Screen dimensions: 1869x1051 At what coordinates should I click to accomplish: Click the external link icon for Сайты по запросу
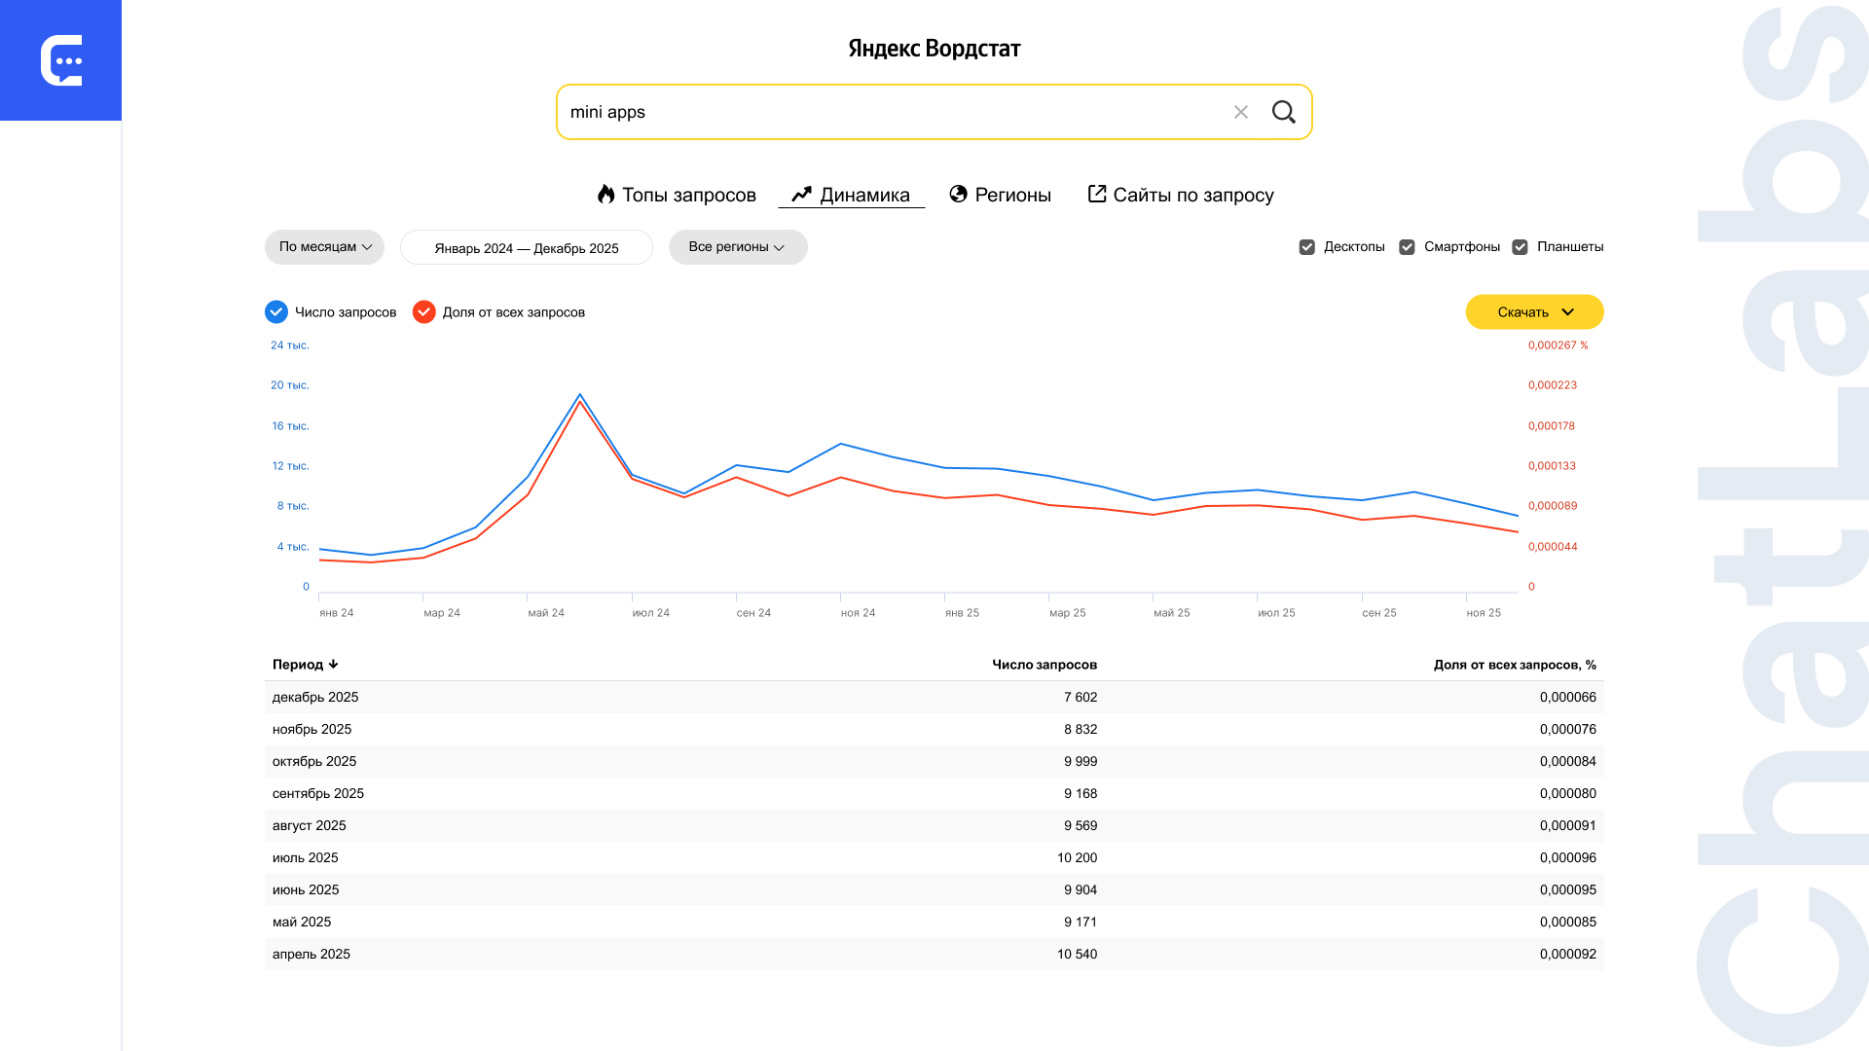click(1097, 194)
